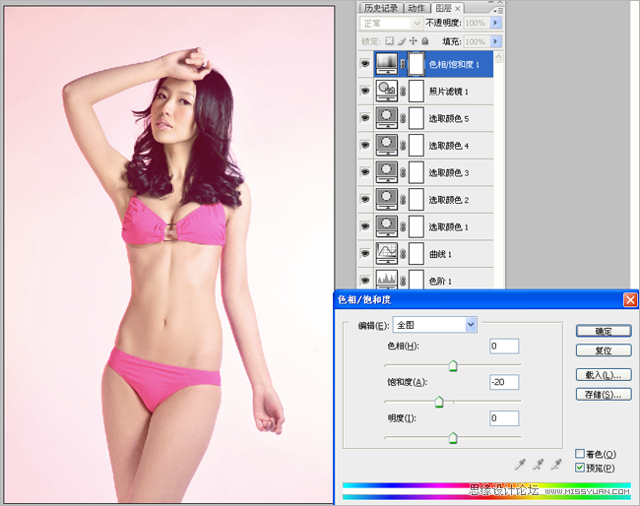Viewport: 640px width, 506px height.
Task: Click the 色相 value input field
Action: [x=504, y=347]
